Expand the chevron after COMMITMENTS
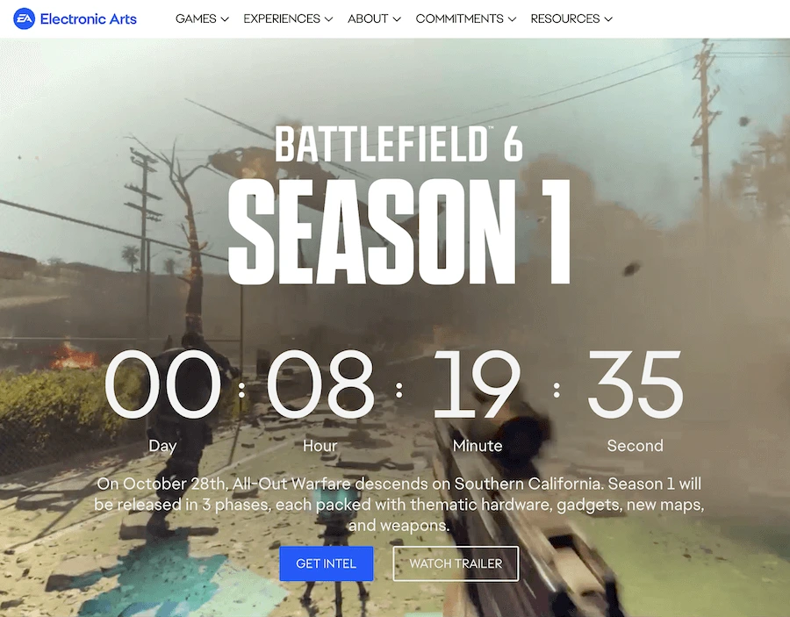The image size is (790, 617). point(512,19)
